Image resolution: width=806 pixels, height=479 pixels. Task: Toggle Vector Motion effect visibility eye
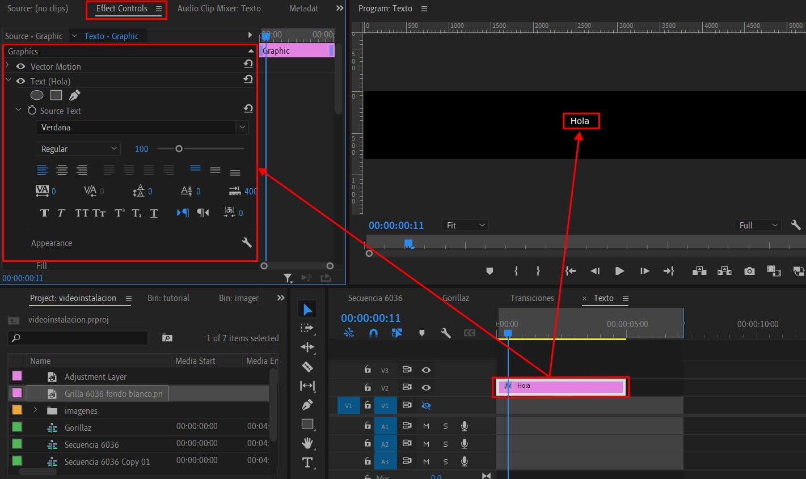tap(21, 66)
